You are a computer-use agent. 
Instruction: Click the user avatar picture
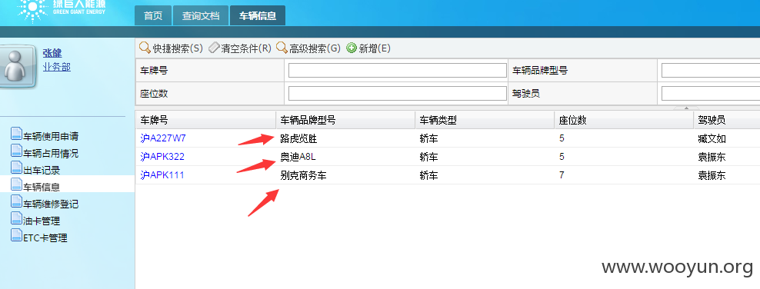click(18, 66)
